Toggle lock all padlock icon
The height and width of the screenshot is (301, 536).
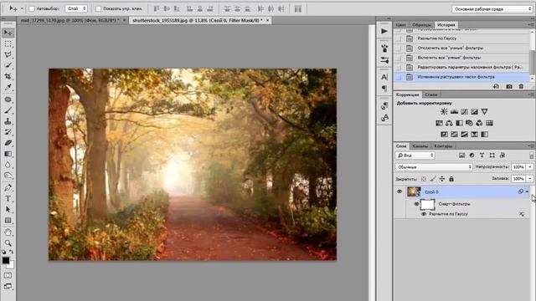coord(451,179)
